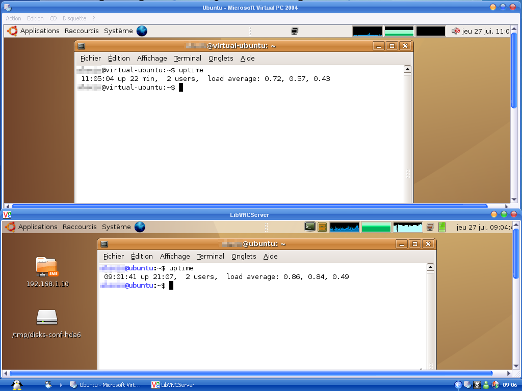Select the /tmp/disks-conf-hda6 drive desktop icon
The height and width of the screenshot is (391, 522).
(x=46, y=324)
